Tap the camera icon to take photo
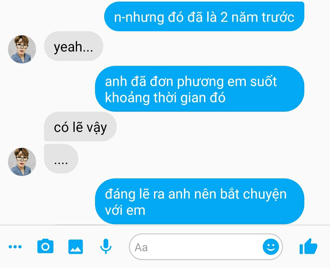The width and height of the screenshot is (330, 268). coord(45,246)
